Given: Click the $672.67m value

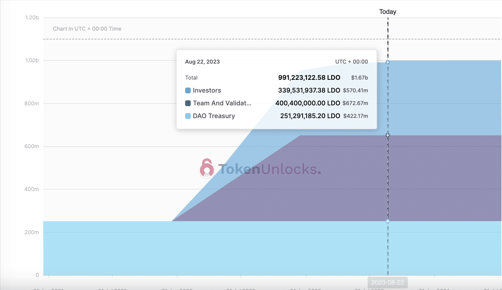Looking at the screenshot, I should tap(355, 103).
